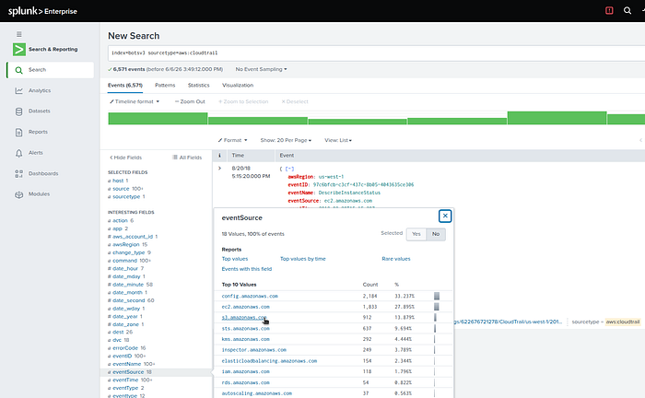The image size is (645, 398).
Task: Open the View: List dropdown
Action: [338, 140]
